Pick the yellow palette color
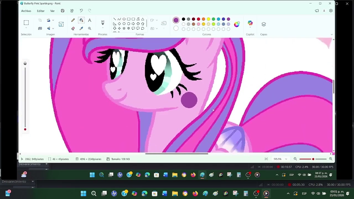This screenshot has height=199, width=354. click(x=208, y=19)
